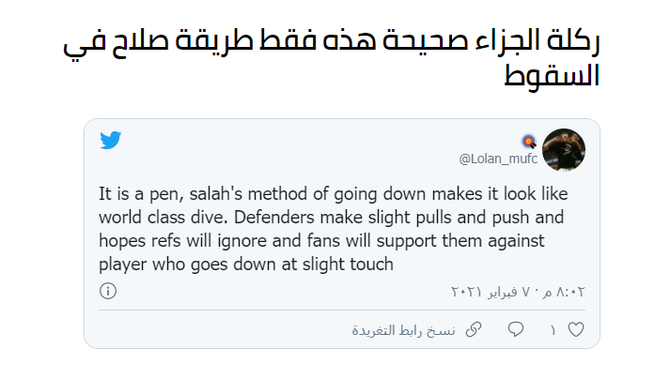655x379 pixels.
Task: Click the نسخ رابط التغريدة text
Action: tap(403, 330)
